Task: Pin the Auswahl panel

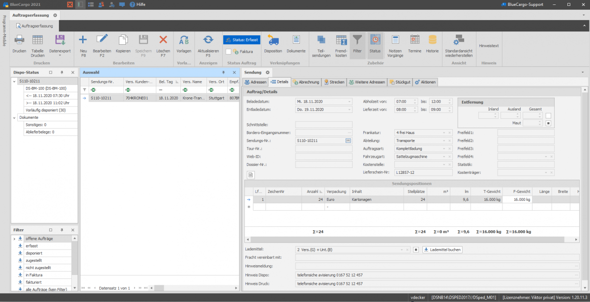Action: tap(224, 72)
